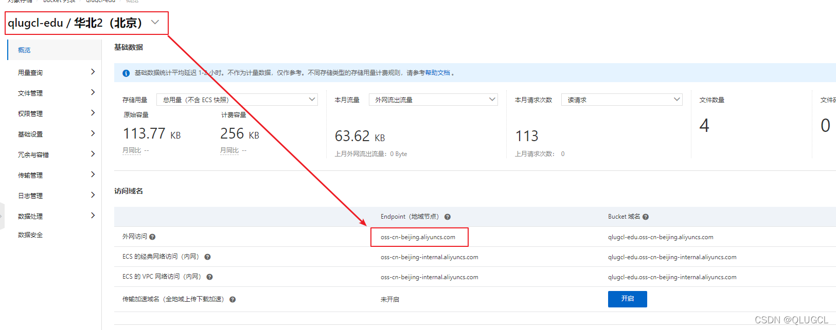Click help icon next to 外网访问
The height and width of the screenshot is (330, 836).
152,237
